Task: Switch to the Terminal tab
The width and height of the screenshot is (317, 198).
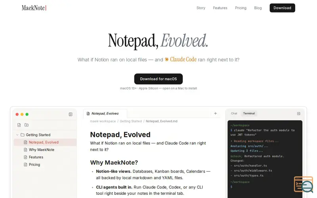Action: click(249, 113)
